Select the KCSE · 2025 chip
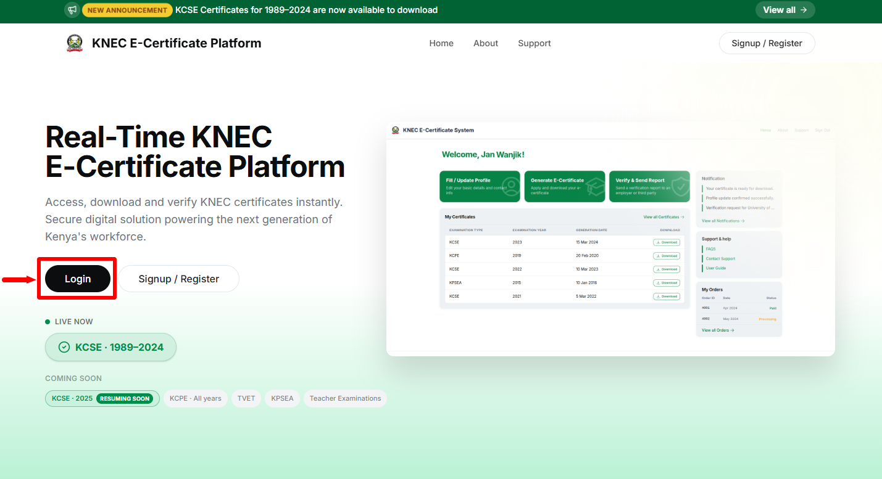 click(102, 398)
